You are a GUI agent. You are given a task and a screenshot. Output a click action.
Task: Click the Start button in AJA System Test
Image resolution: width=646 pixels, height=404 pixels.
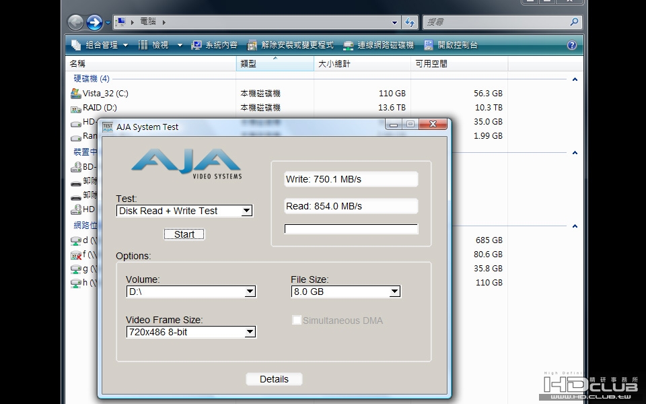(184, 234)
